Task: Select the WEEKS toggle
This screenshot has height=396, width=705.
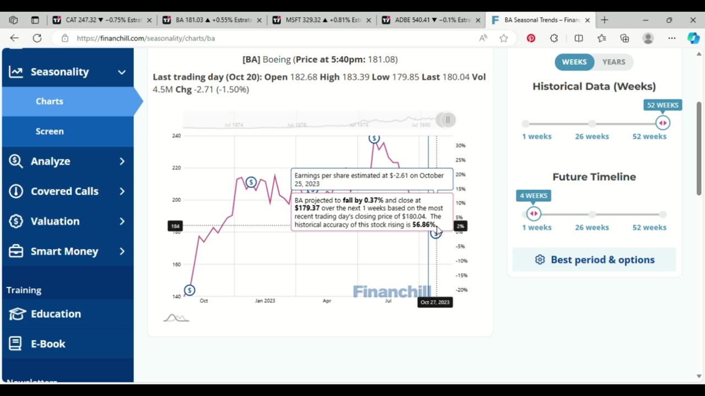Action: pos(574,62)
